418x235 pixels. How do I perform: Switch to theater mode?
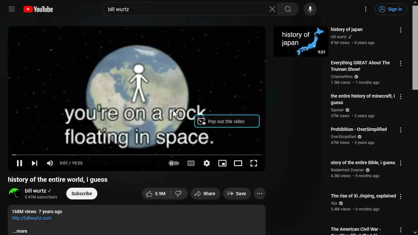pyautogui.click(x=238, y=163)
